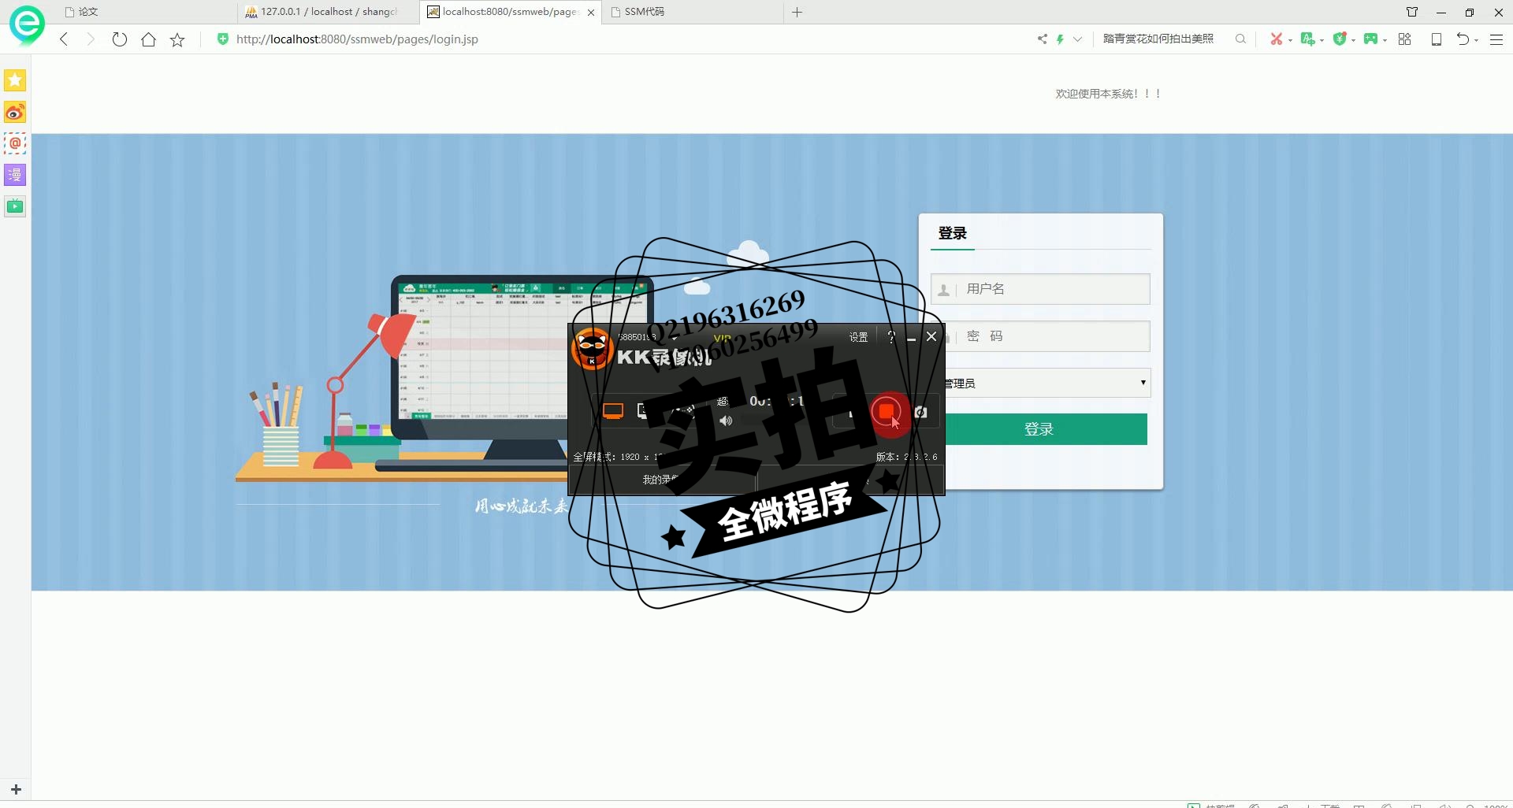The width and height of the screenshot is (1513, 808).
Task: Click the help question mark in KK recorder
Action: 891,337
